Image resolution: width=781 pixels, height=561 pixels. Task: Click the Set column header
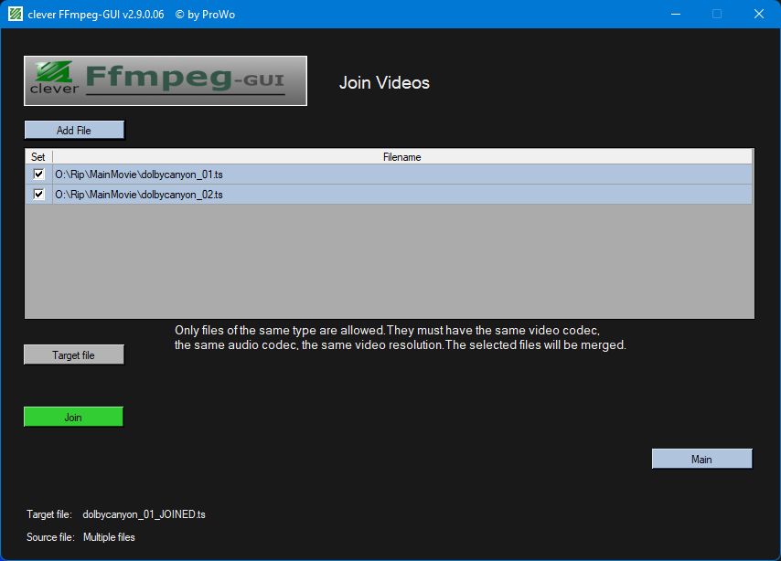38,157
